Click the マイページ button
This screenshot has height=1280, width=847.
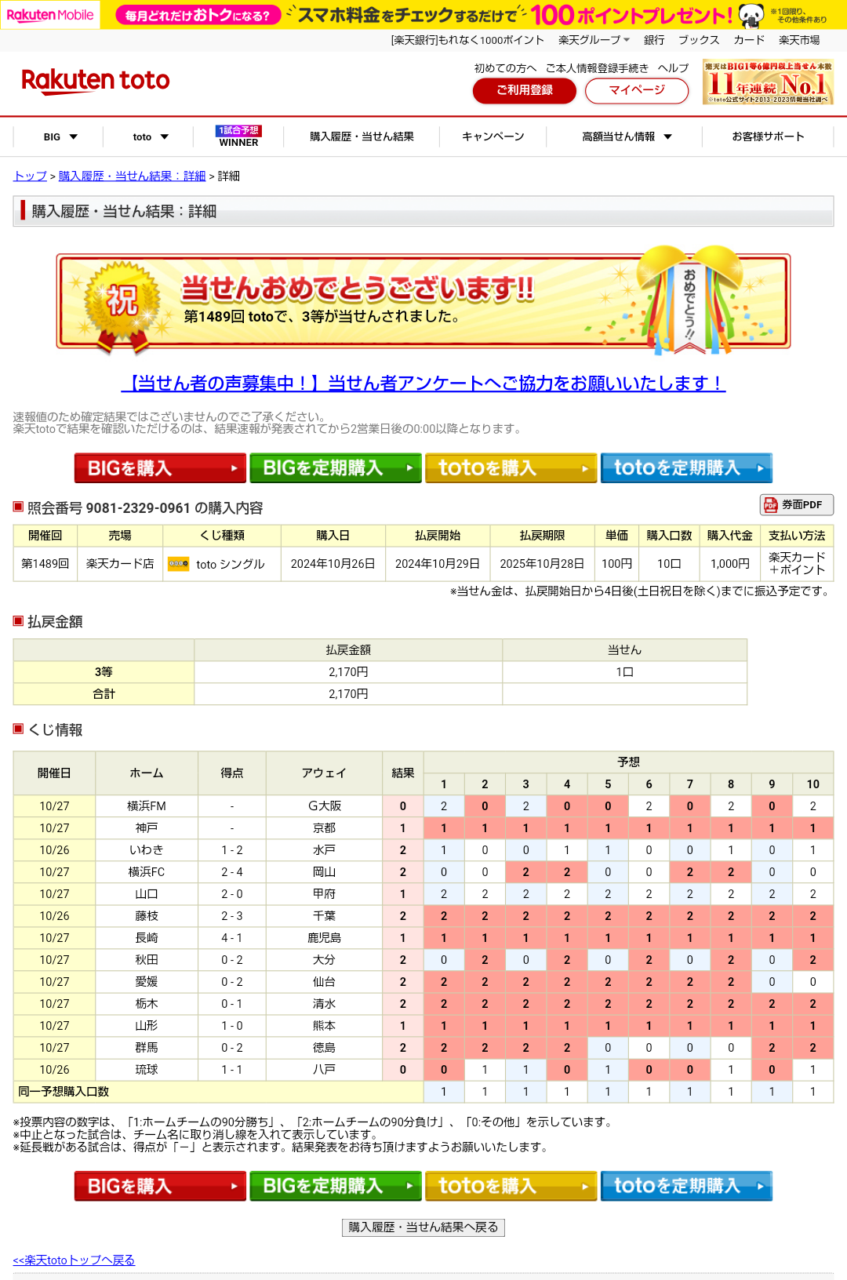[x=637, y=90]
